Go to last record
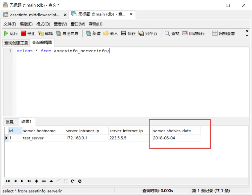Image resolution: width=252 pixels, height=195 pixels. (x=29, y=181)
